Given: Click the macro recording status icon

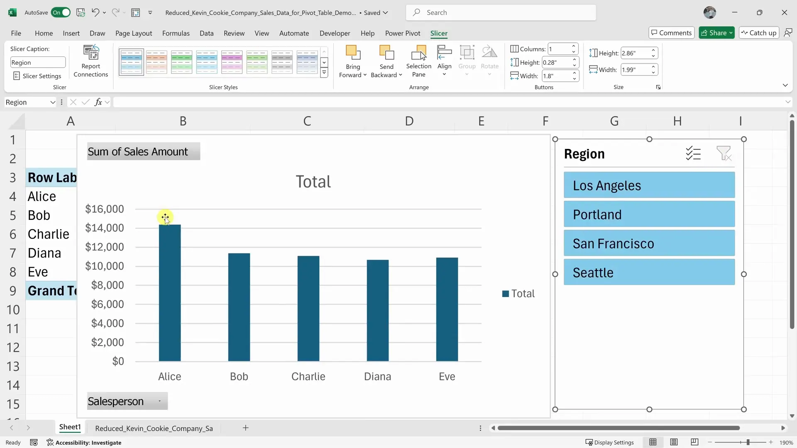Looking at the screenshot, I should [34, 443].
